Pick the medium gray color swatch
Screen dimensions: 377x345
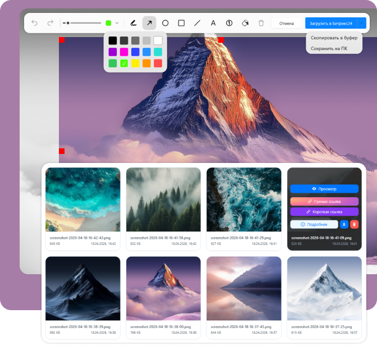135,40
